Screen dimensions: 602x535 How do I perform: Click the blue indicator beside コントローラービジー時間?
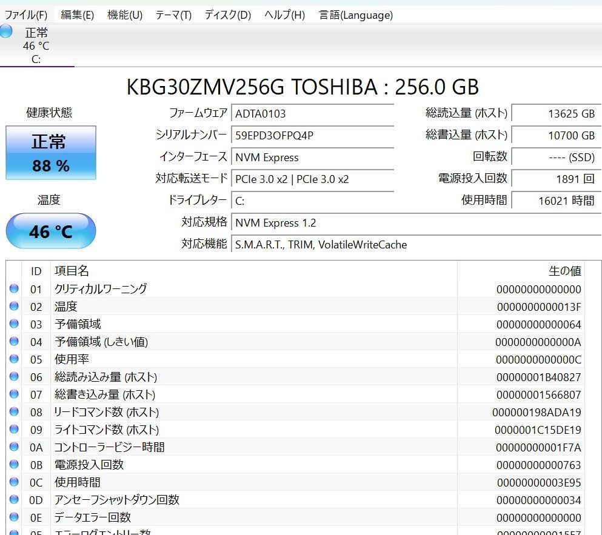pos(13,447)
